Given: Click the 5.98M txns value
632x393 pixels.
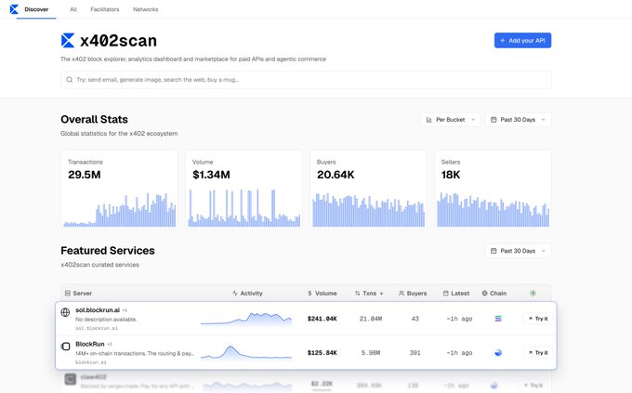Looking at the screenshot, I should click(371, 353).
